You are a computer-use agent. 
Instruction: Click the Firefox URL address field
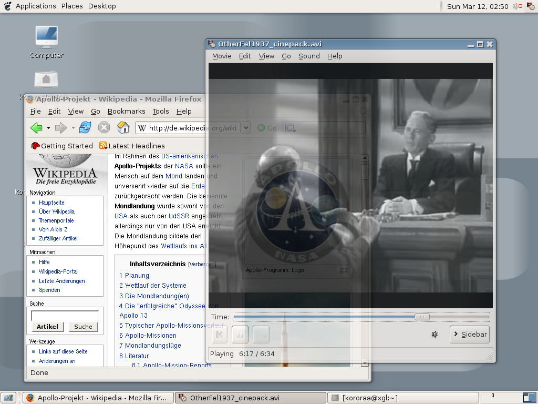188,128
